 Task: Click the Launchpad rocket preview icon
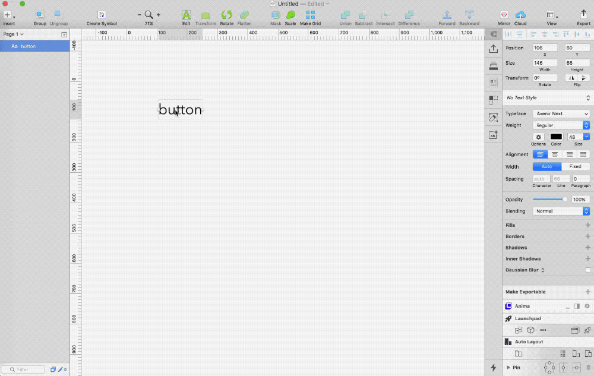587,330
